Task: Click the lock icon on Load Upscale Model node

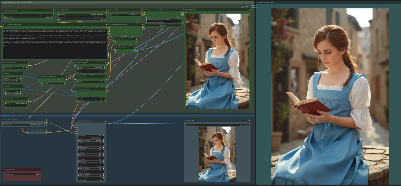Action: click(46, 120)
